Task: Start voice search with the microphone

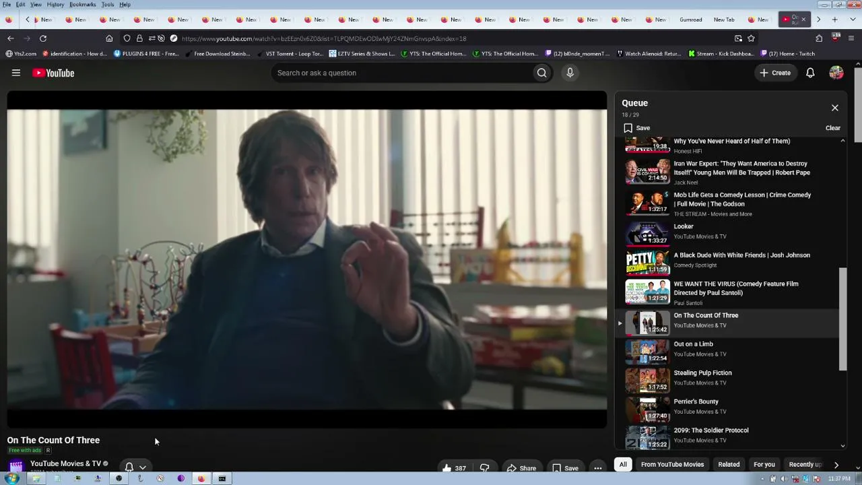Action: [570, 73]
